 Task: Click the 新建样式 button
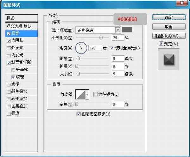(168, 35)
